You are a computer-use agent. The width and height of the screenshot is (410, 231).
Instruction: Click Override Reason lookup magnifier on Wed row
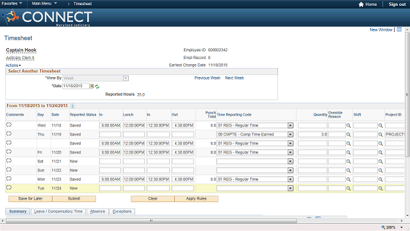pos(348,126)
